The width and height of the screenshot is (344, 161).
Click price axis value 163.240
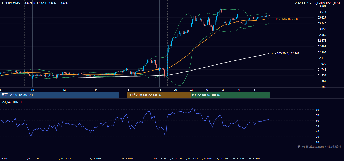point(321,23)
